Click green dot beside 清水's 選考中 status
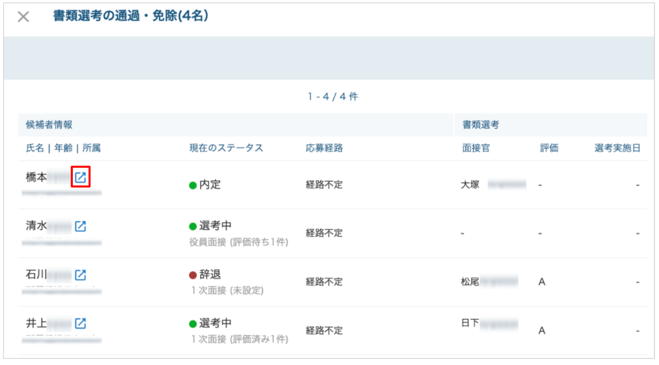 pyautogui.click(x=193, y=226)
